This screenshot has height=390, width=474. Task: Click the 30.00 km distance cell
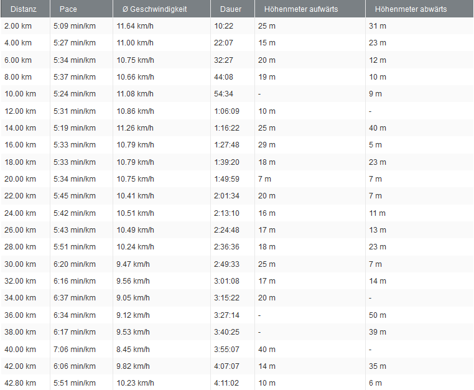[20, 264]
